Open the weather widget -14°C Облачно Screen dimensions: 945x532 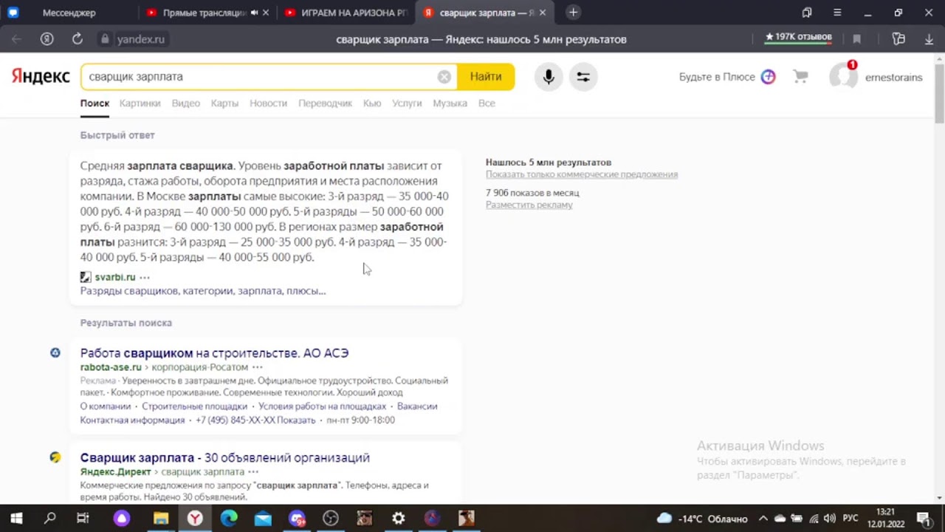(x=702, y=519)
